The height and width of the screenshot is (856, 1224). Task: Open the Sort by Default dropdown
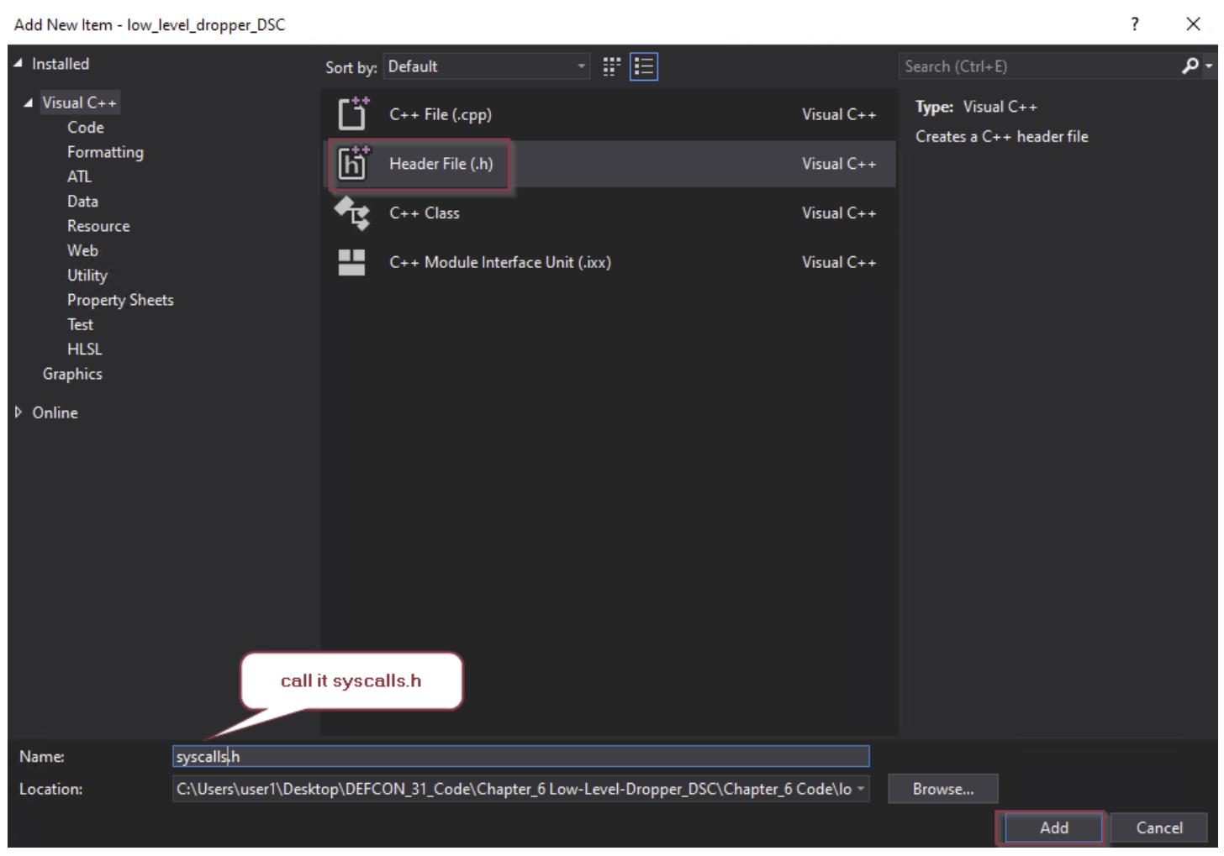click(x=487, y=66)
